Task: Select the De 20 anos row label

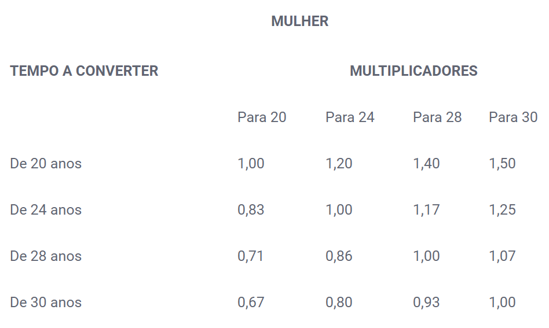Action: (46, 164)
